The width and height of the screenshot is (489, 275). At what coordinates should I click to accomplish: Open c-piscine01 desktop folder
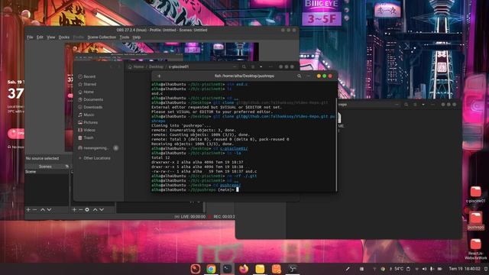475,194
